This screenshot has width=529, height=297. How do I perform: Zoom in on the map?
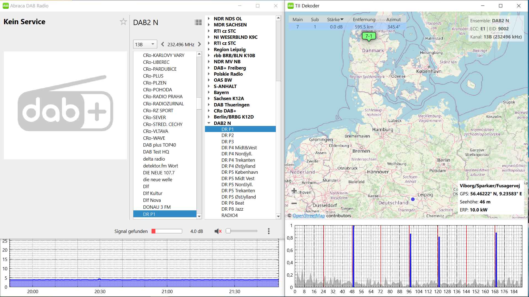pos(294,191)
